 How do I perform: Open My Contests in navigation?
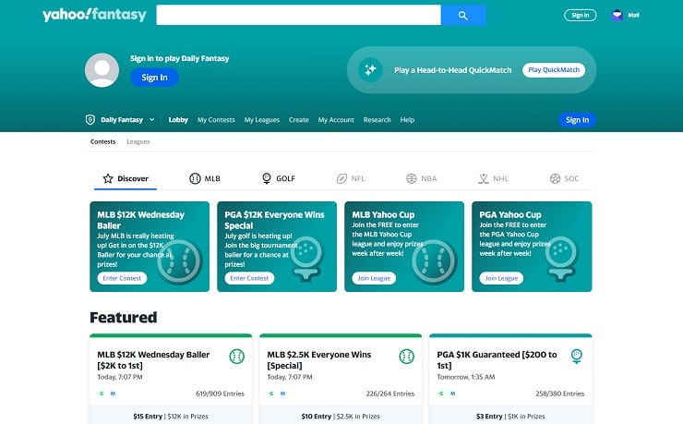pyautogui.click(x=216, y=120)
